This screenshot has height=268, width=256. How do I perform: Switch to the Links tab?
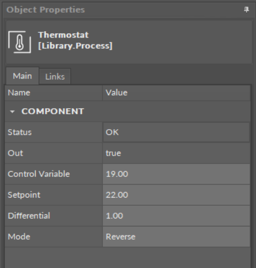(55, 77)
